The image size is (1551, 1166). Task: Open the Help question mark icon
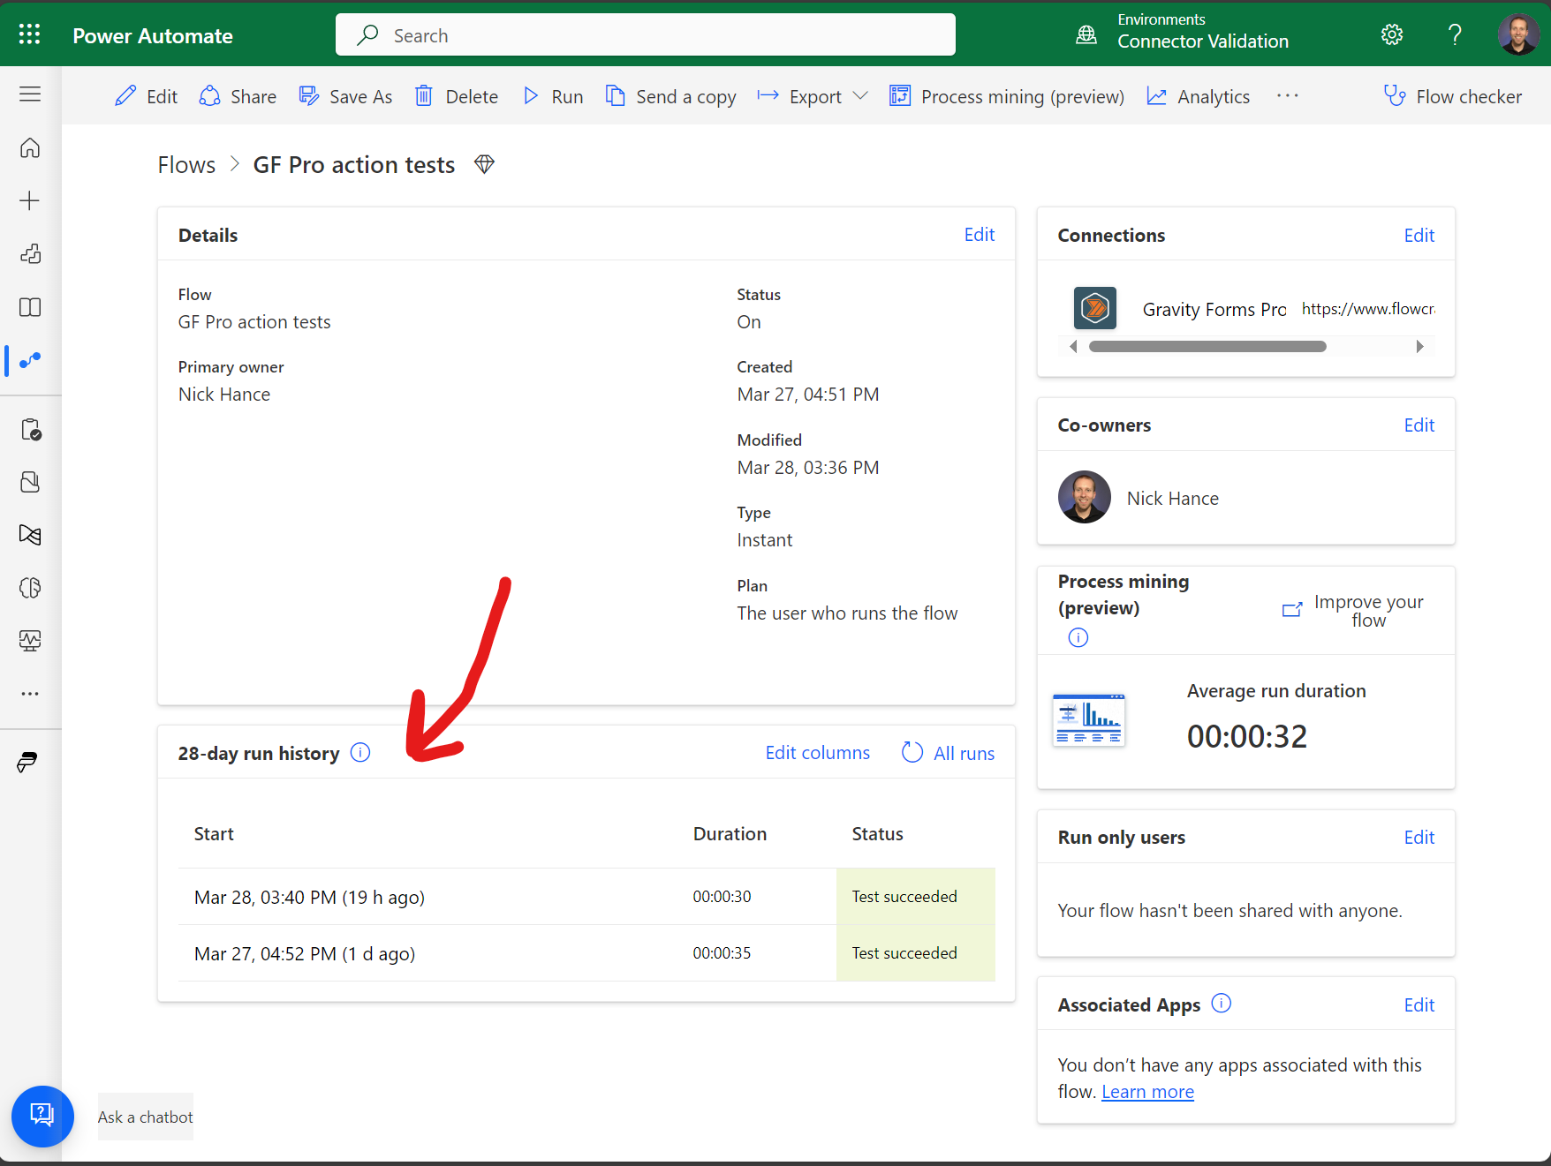1455,34
